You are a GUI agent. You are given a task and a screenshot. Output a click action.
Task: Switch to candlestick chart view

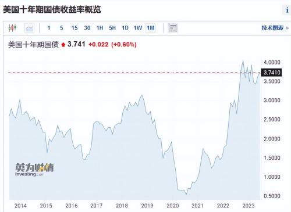click(x=12, y=28)
